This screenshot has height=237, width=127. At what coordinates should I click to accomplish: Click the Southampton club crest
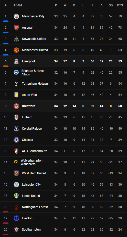coord(16,230)
